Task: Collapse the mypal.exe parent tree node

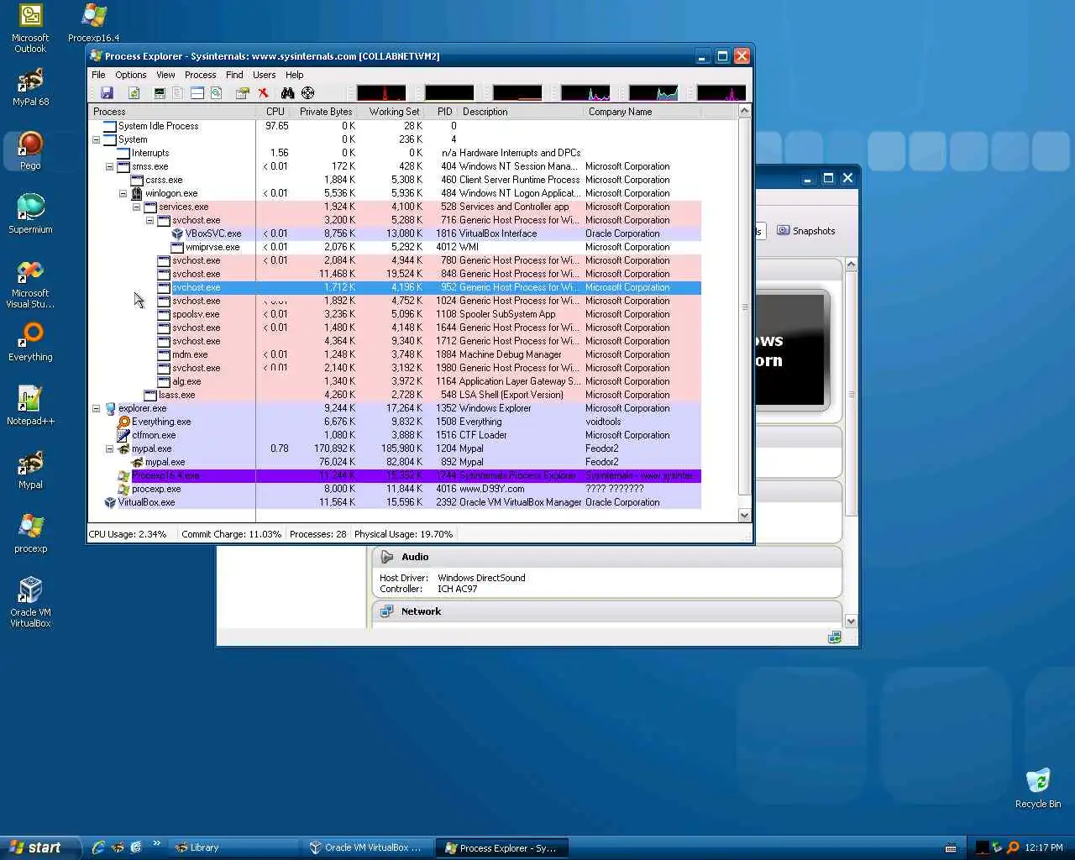Action: coord(109,448)
